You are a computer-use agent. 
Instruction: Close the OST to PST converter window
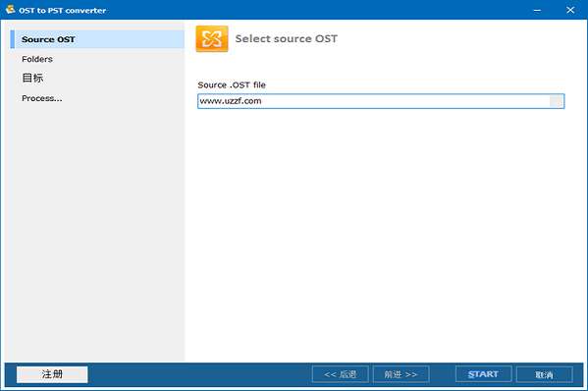(570, 10)
